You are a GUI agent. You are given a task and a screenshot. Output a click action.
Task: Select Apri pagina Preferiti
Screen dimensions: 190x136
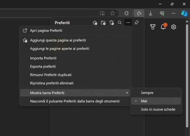tap(75, 30)
